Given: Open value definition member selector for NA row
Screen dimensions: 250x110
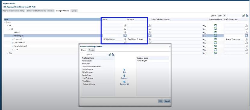Looking at the screenshot, I should [x=204, y=25].
